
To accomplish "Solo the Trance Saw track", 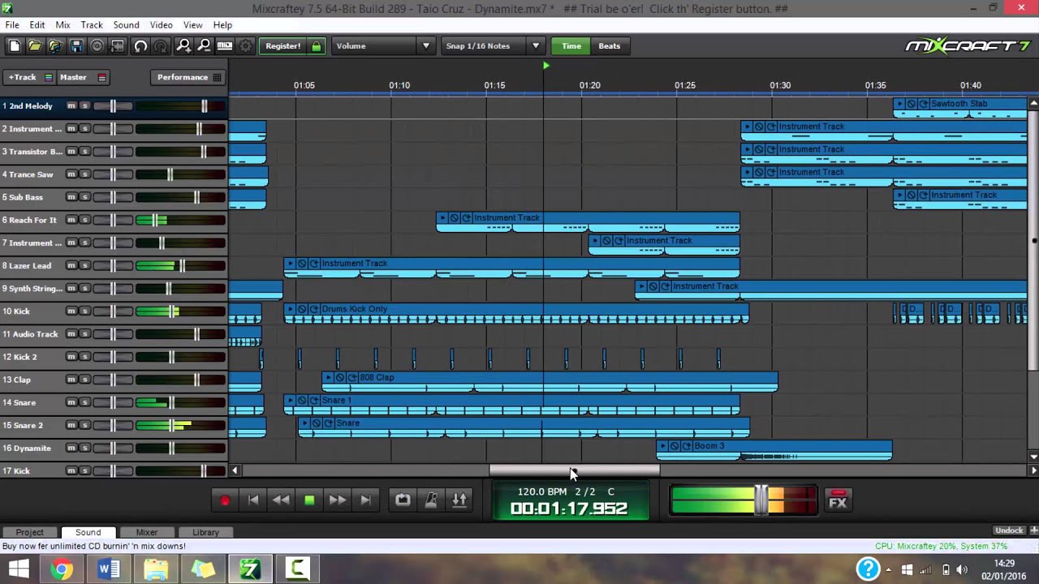I will [84, 174].
